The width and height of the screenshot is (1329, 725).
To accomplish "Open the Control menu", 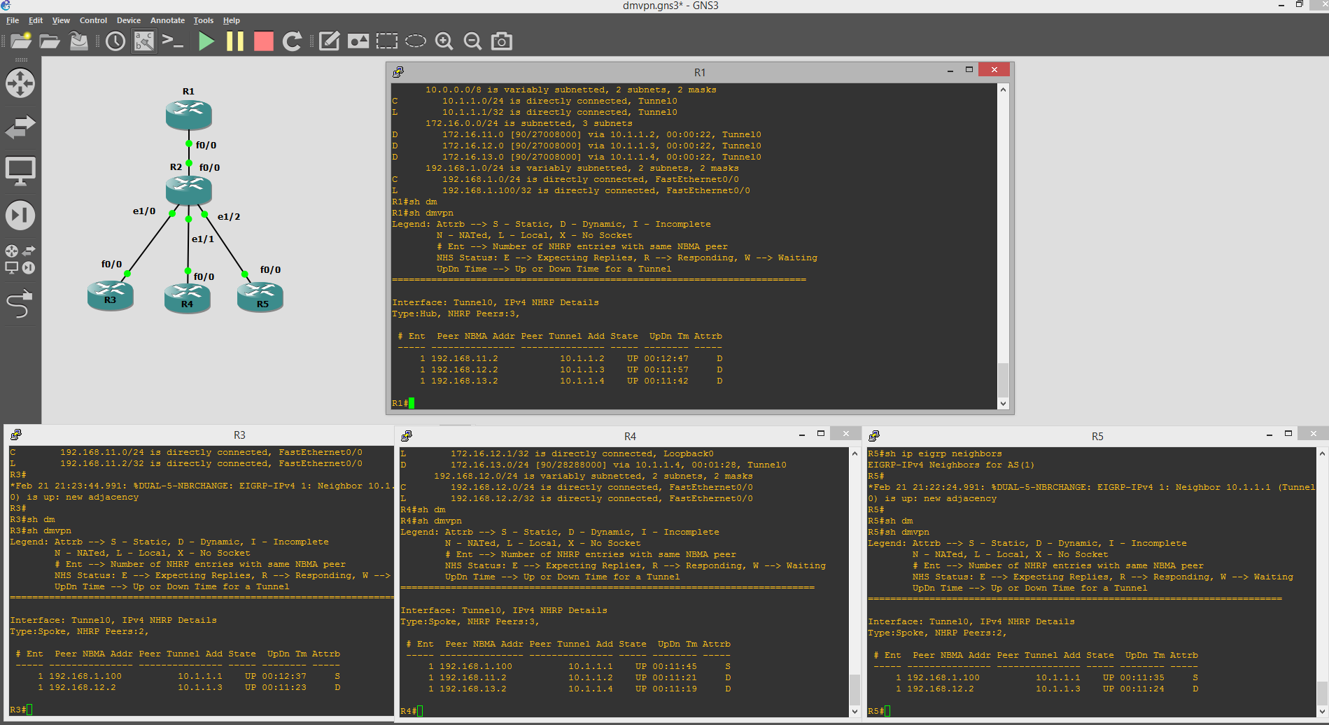I will click(93, 20).
